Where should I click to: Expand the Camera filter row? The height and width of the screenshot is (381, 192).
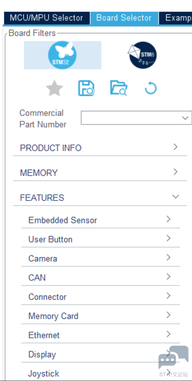pos(100,258)
